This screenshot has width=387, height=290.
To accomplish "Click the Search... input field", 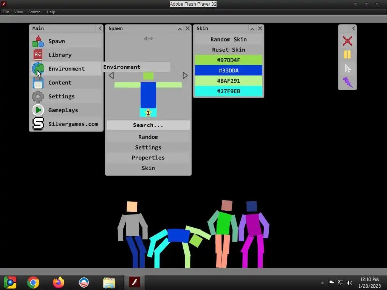I will [x=148, y=125].
